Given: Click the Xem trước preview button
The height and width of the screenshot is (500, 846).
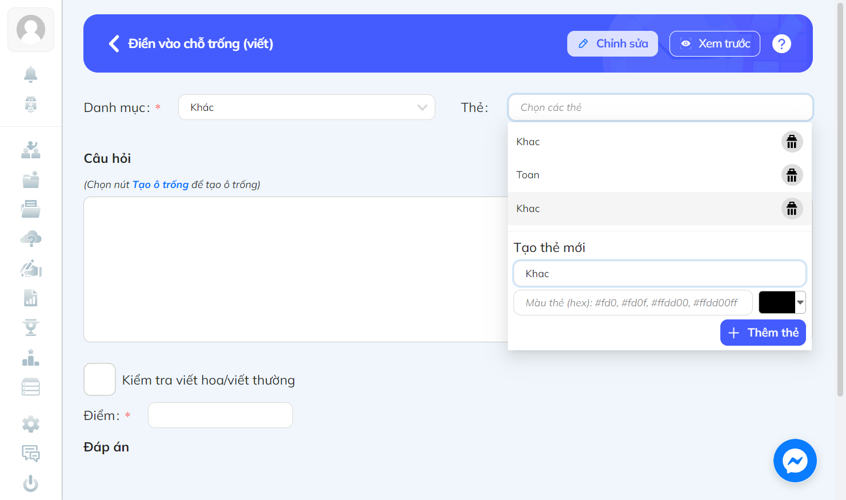Looking at the screenshot, I should pos(715,43).
